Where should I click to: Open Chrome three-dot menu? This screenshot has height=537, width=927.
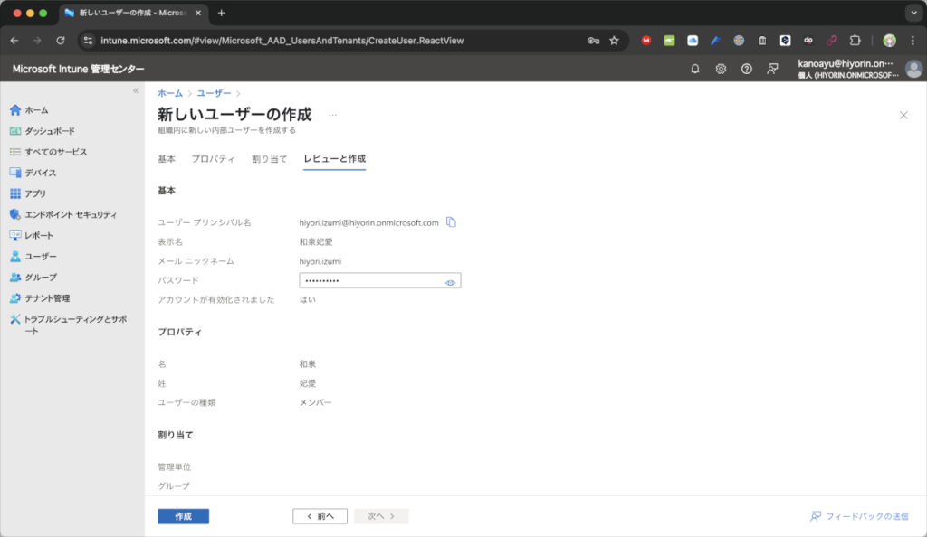[x=913, y=41]
